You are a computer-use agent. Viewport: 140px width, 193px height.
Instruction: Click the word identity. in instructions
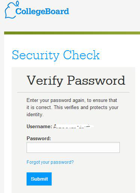click(x=35, y=115)
